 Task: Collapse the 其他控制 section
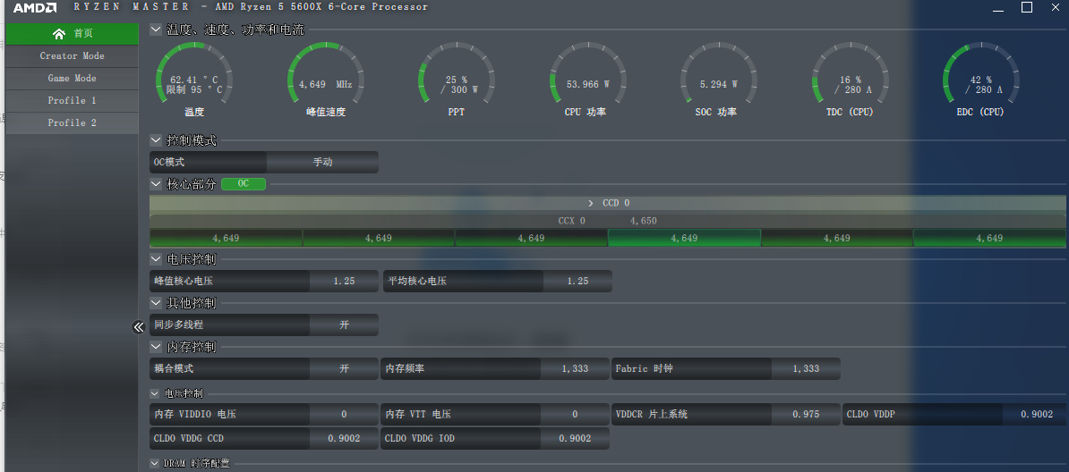tap(156, 302)
